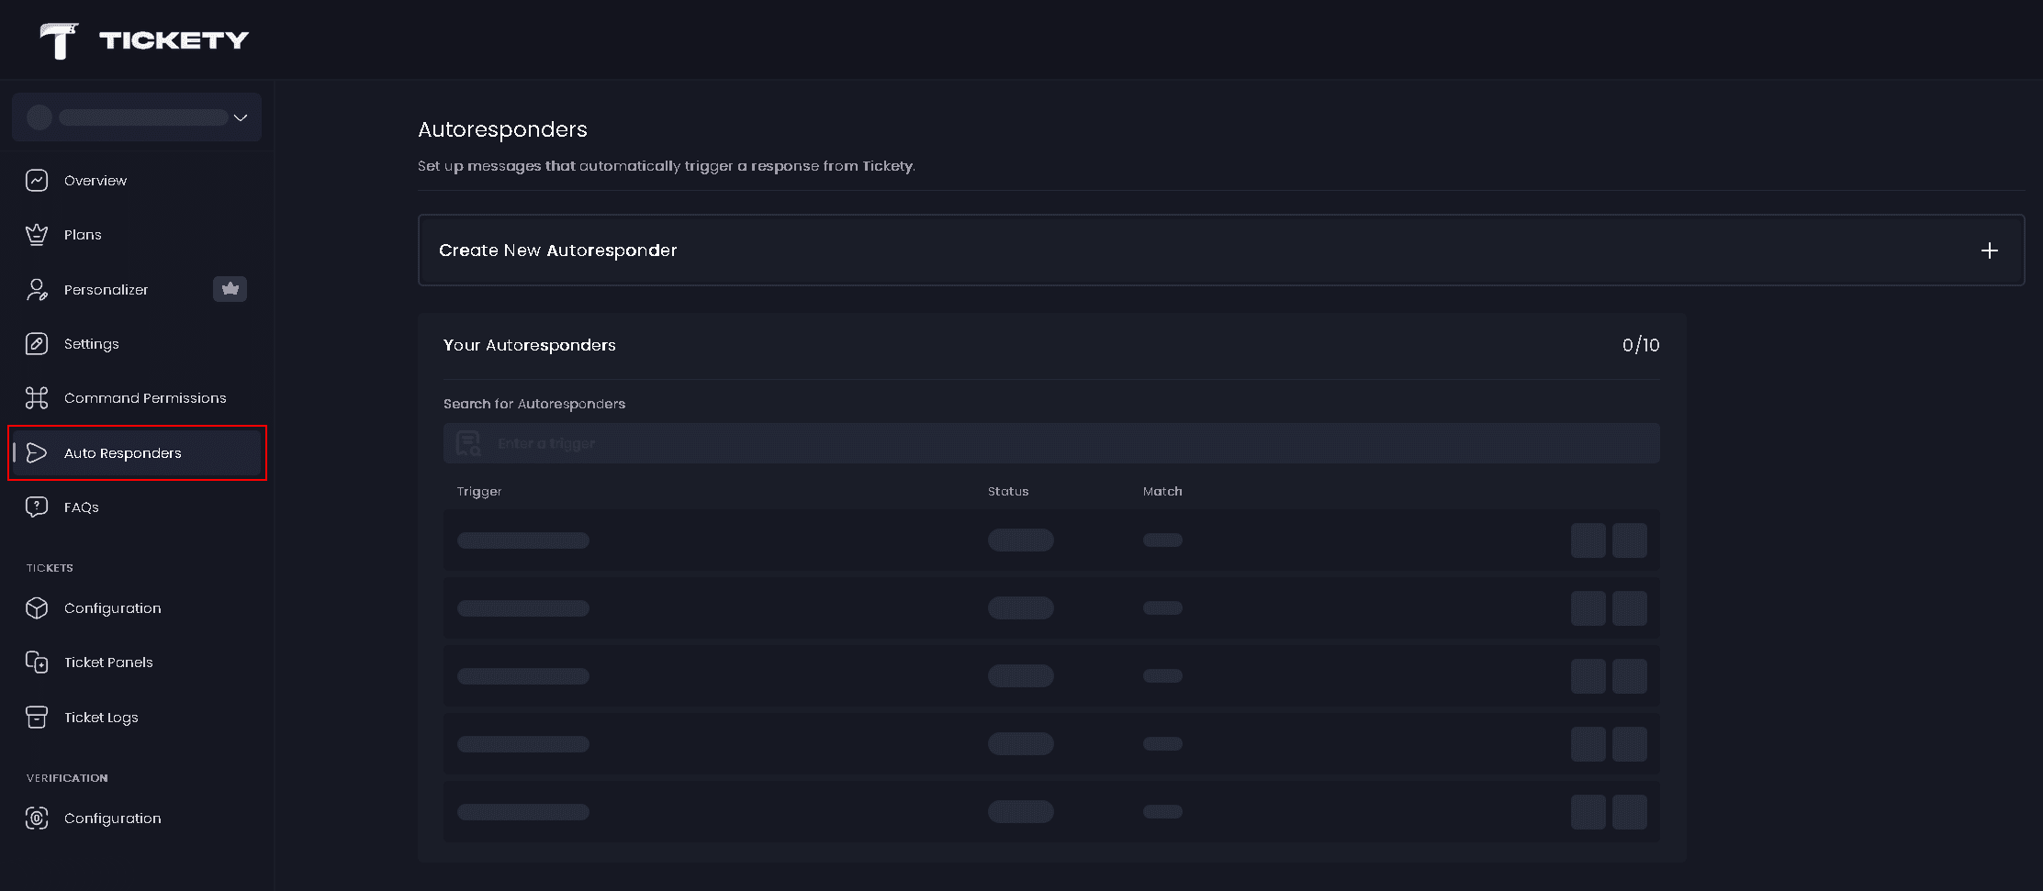Click the premium crown badge beside Personalizer
This screenshot has height=891, width=2043.
coord(230,289)
